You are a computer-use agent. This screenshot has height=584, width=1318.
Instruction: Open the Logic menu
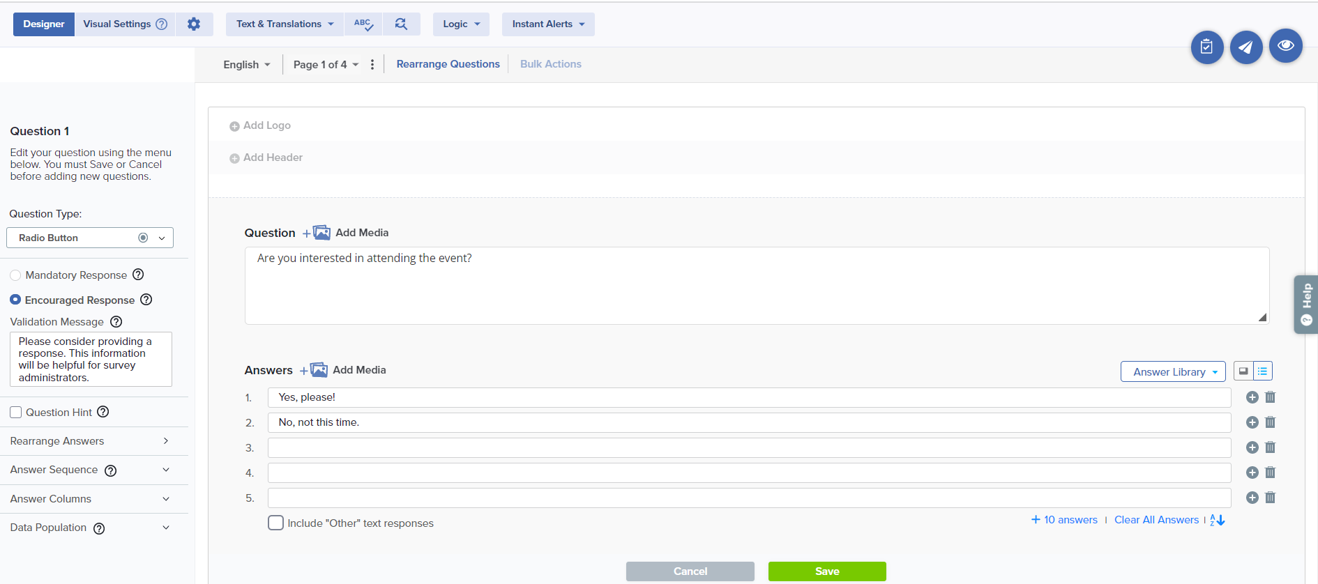[x=461, y=24]
